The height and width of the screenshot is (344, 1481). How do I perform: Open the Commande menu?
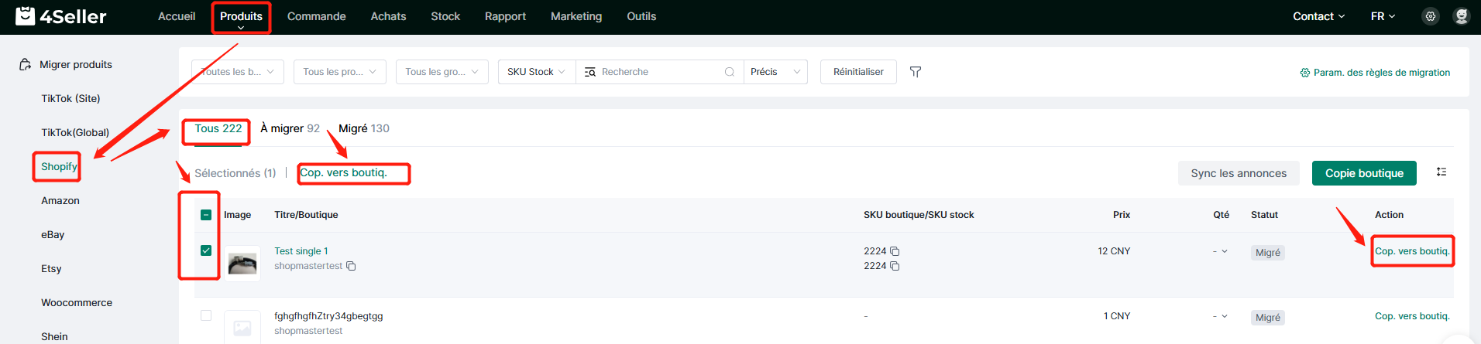[316, 16]
